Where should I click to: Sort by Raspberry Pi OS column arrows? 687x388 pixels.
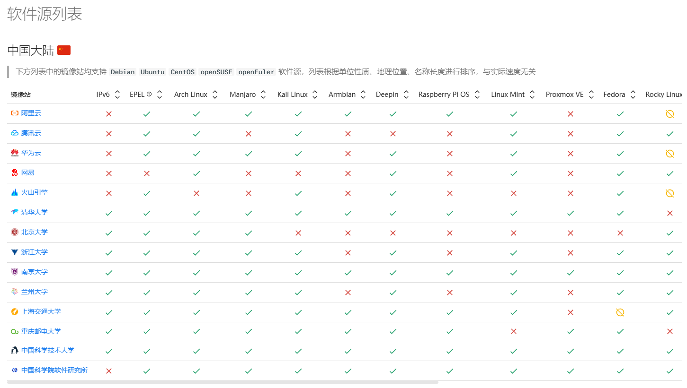click(477, 95)
